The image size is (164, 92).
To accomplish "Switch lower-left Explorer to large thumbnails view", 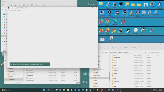I will 79,83.
